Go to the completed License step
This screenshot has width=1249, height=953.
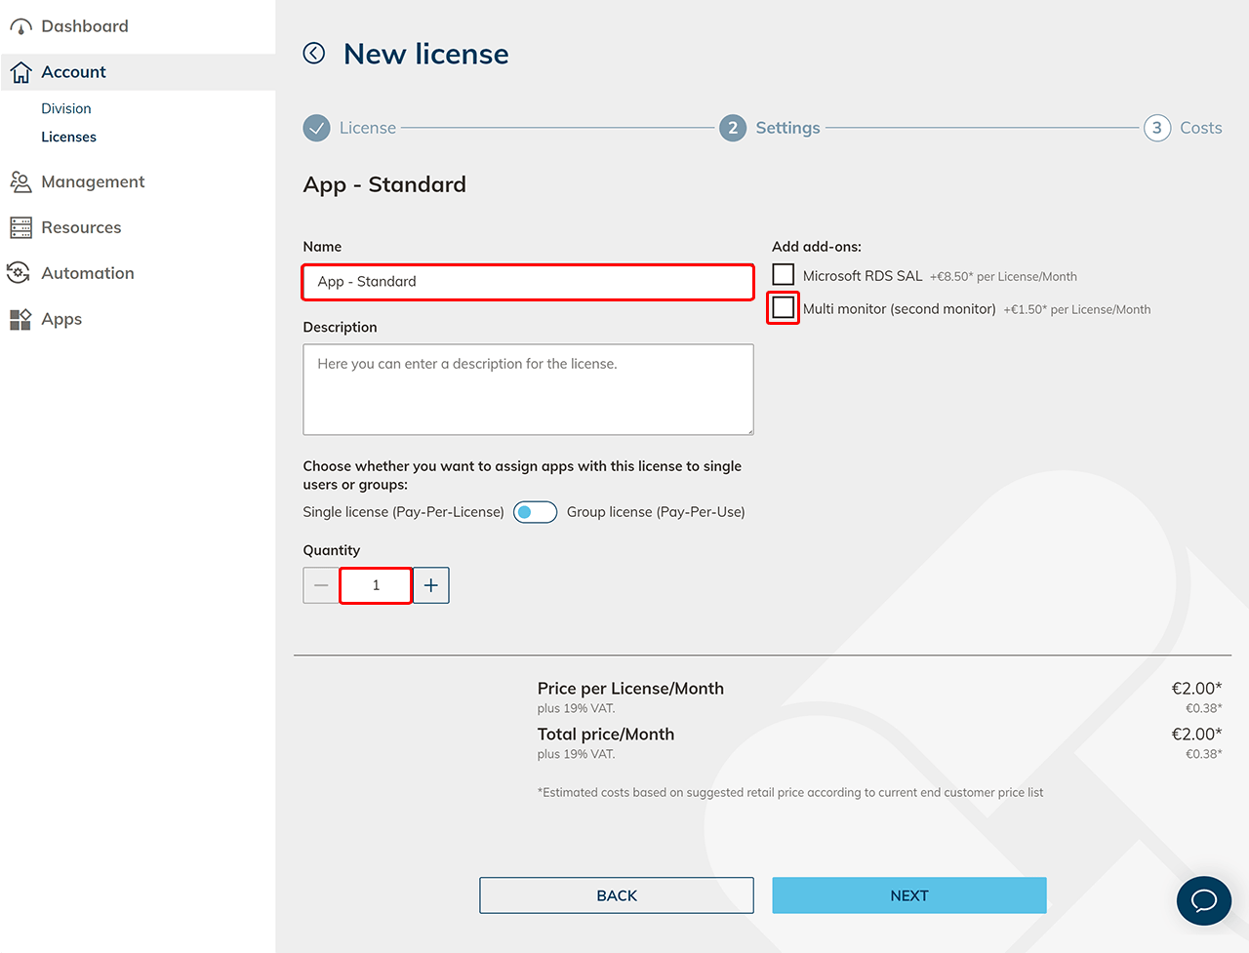pyautogui.click(x=317, y=128)
